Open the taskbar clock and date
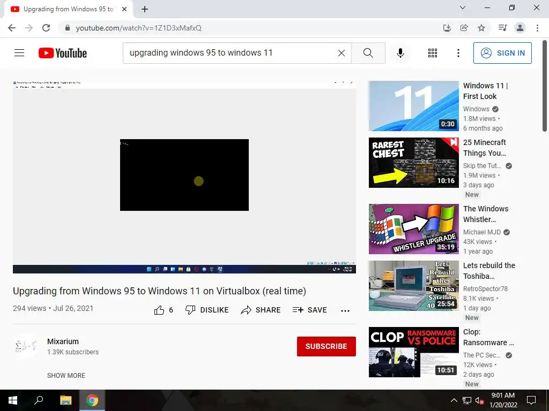549x411 pixels. 503,400
